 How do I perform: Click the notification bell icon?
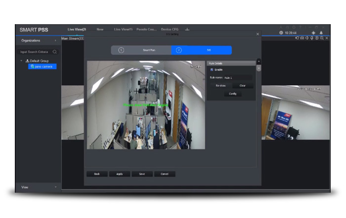click(321, 33)
